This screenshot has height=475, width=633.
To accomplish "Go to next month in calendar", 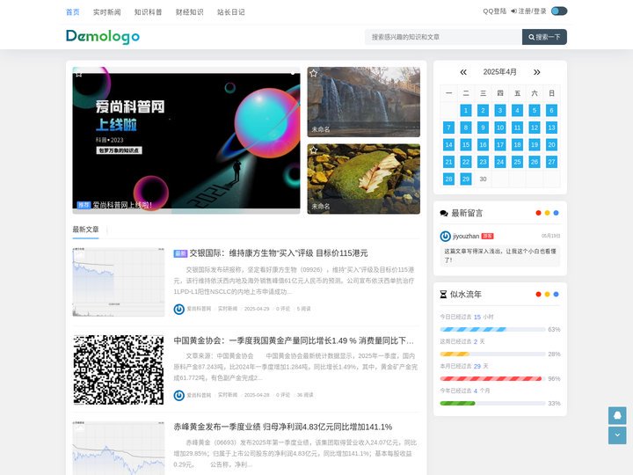I will (536, 72).
